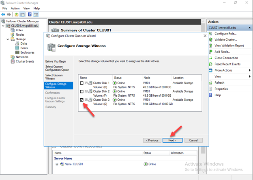The height and width of the screenshot is (180, 253).
Task: Click the Back arrow toolbar icon
Action: click(x=3, y=15)
